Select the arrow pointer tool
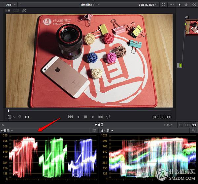 [x=180, y=5]
